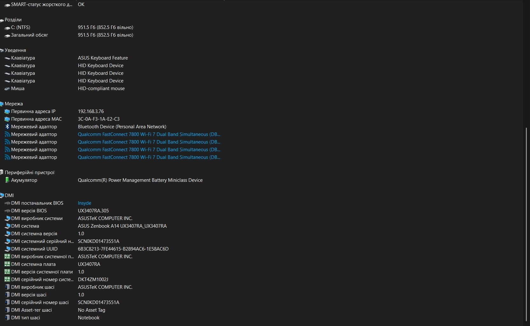Select the Мережа section header
The width and height of the screenshot is (530, 326).
(x=14, y=104)
